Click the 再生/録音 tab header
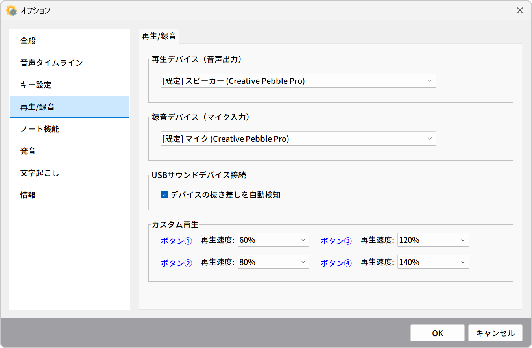 tap(159, 36)
